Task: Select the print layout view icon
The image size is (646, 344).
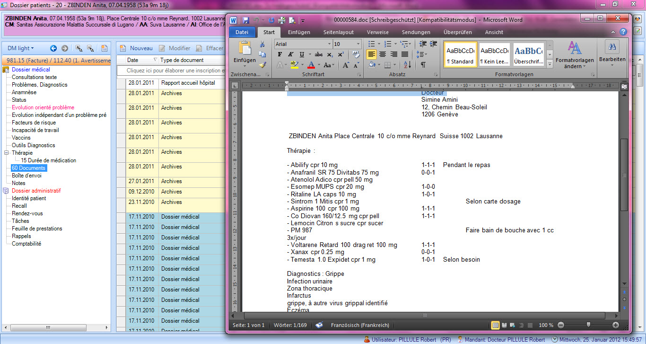Action: coord(496,325)
